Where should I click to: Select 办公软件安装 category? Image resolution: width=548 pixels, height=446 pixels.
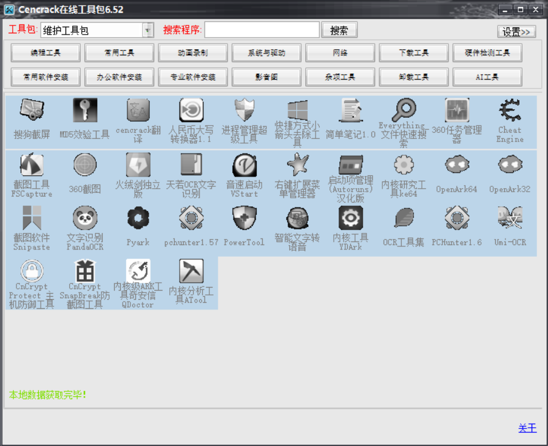point(119,77)
